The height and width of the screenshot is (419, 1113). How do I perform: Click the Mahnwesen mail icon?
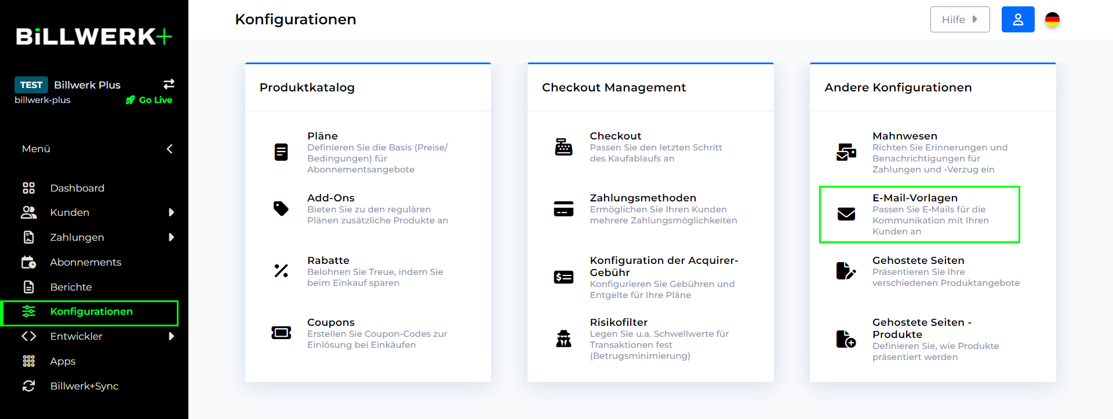click(846, 152)
